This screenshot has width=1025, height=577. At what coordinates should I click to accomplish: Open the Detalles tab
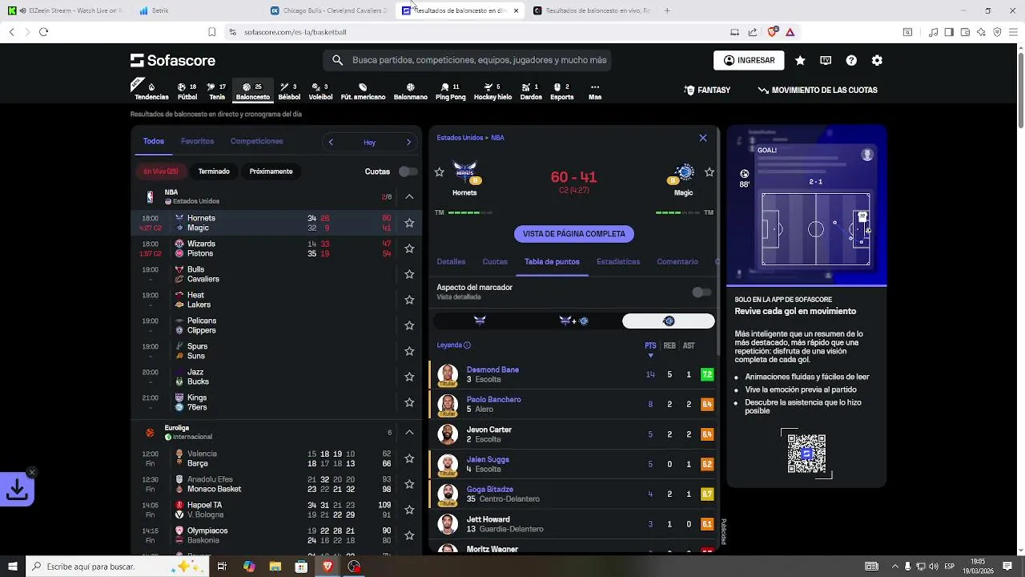[451, 262]
